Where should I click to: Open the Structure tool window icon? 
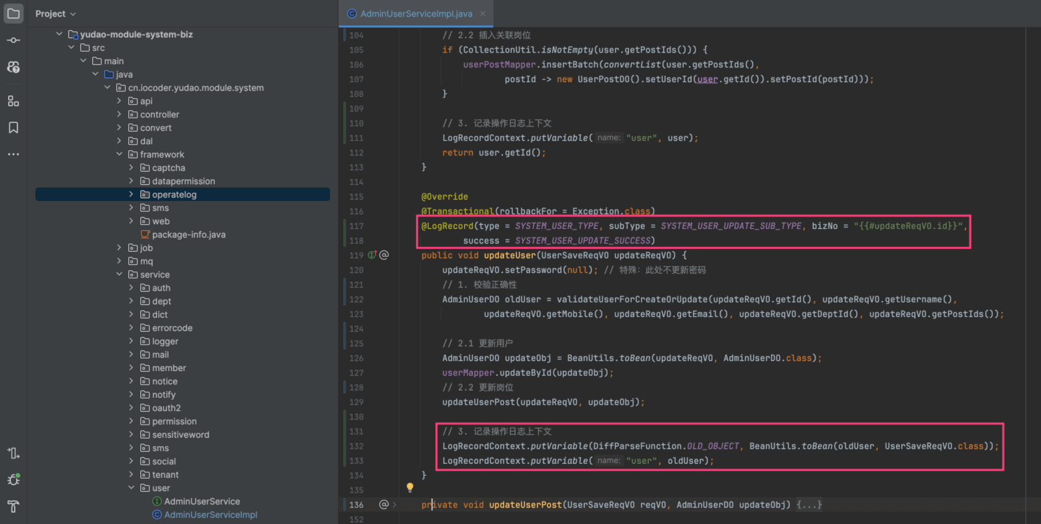pyautogui.click(x=13, y=101)
